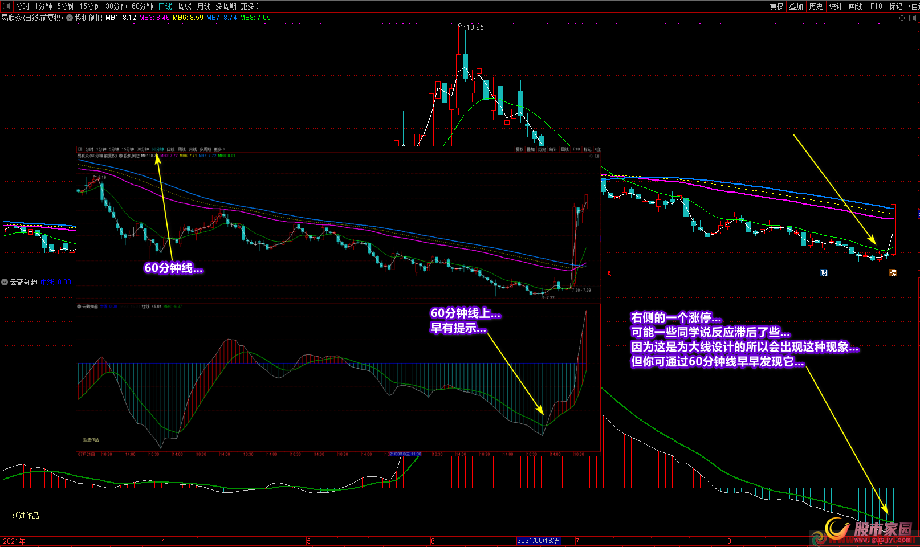The width and height of the screenshot is (920, 547).
Task: Expand the 云鹤知趋 indicator dropdown
Action: tap(5, 282)
